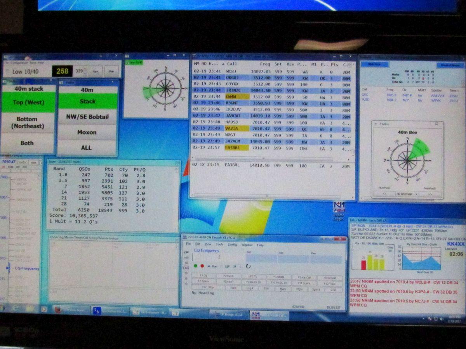Click the 40m Bev compass rose
This screenshot has width=466, height=349.
pyautogui.click(x=407, y=161)
